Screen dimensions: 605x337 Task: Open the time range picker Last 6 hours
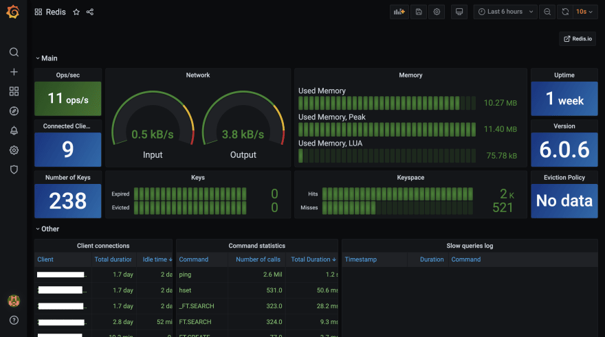pyautogui.click(x=505, y=12)
